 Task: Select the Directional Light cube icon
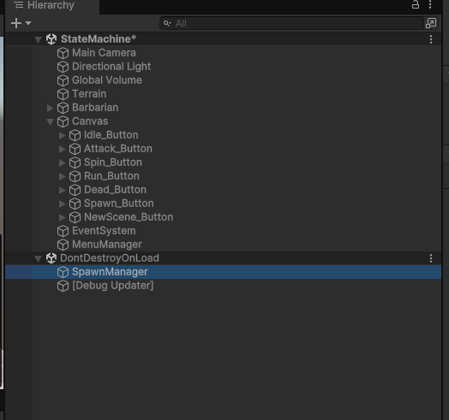(x=63, y=67)
